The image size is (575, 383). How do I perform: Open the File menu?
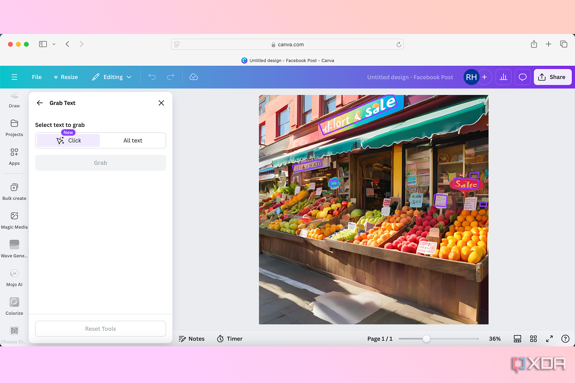(37, 77)
